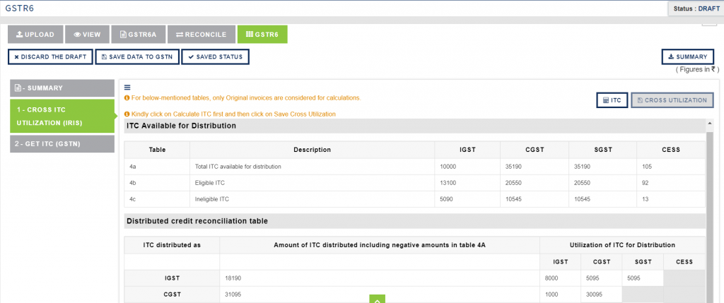
Task: Select the green GSTR6 tab
Action: click(262, 35)
